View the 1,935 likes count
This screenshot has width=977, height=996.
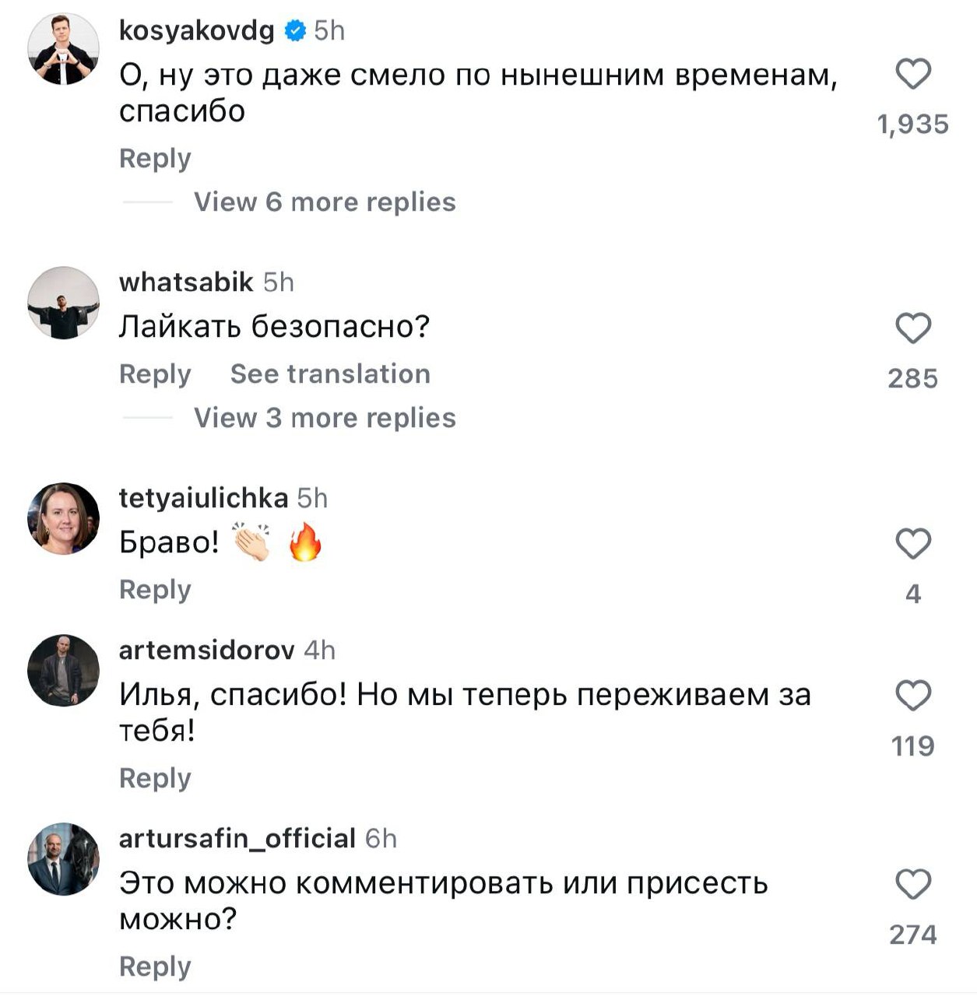tap(913, 124)
